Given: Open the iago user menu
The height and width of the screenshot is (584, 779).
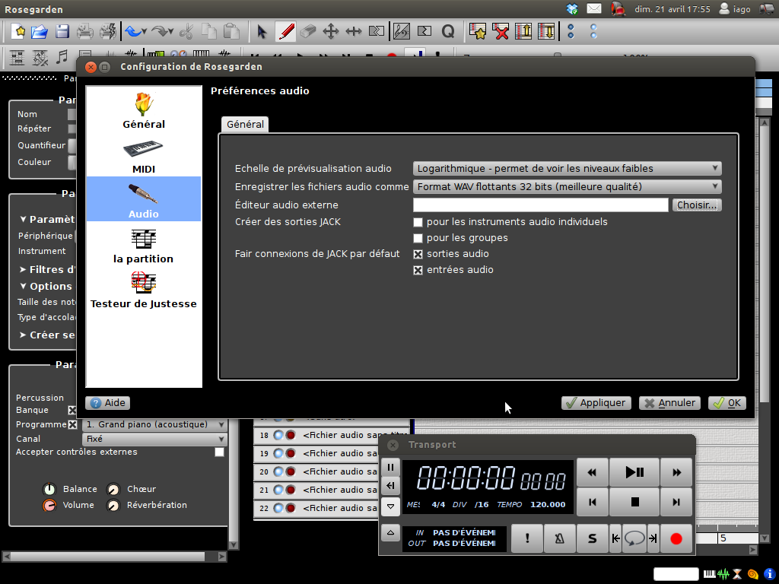Looking at the screenshot, I should click(x=735, y=9).
